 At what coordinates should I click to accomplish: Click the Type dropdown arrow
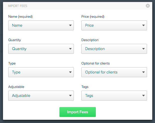tap(70, 72)
